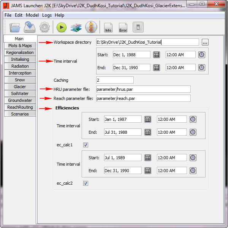Image resolution: width=228 pixels, height=228 pixels.
Task: Open the Error log viewer
Action: click(123, 27)
